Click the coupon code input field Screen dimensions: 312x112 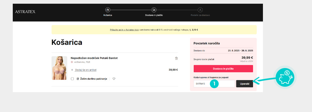(214, 84)
